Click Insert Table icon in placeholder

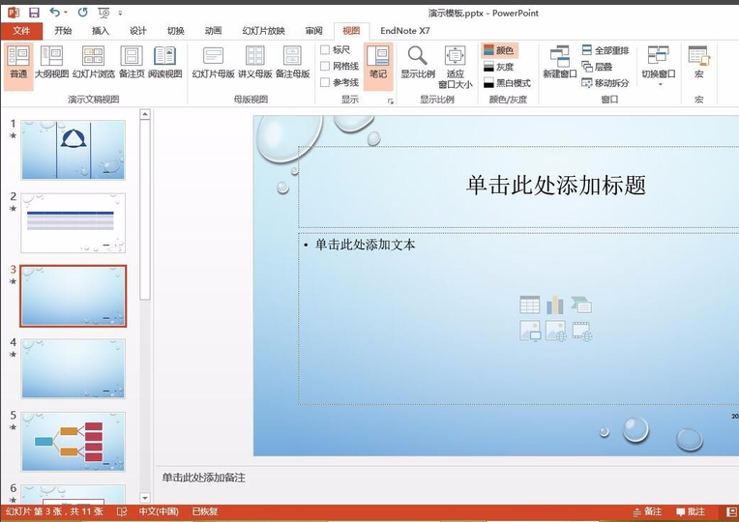530,304
